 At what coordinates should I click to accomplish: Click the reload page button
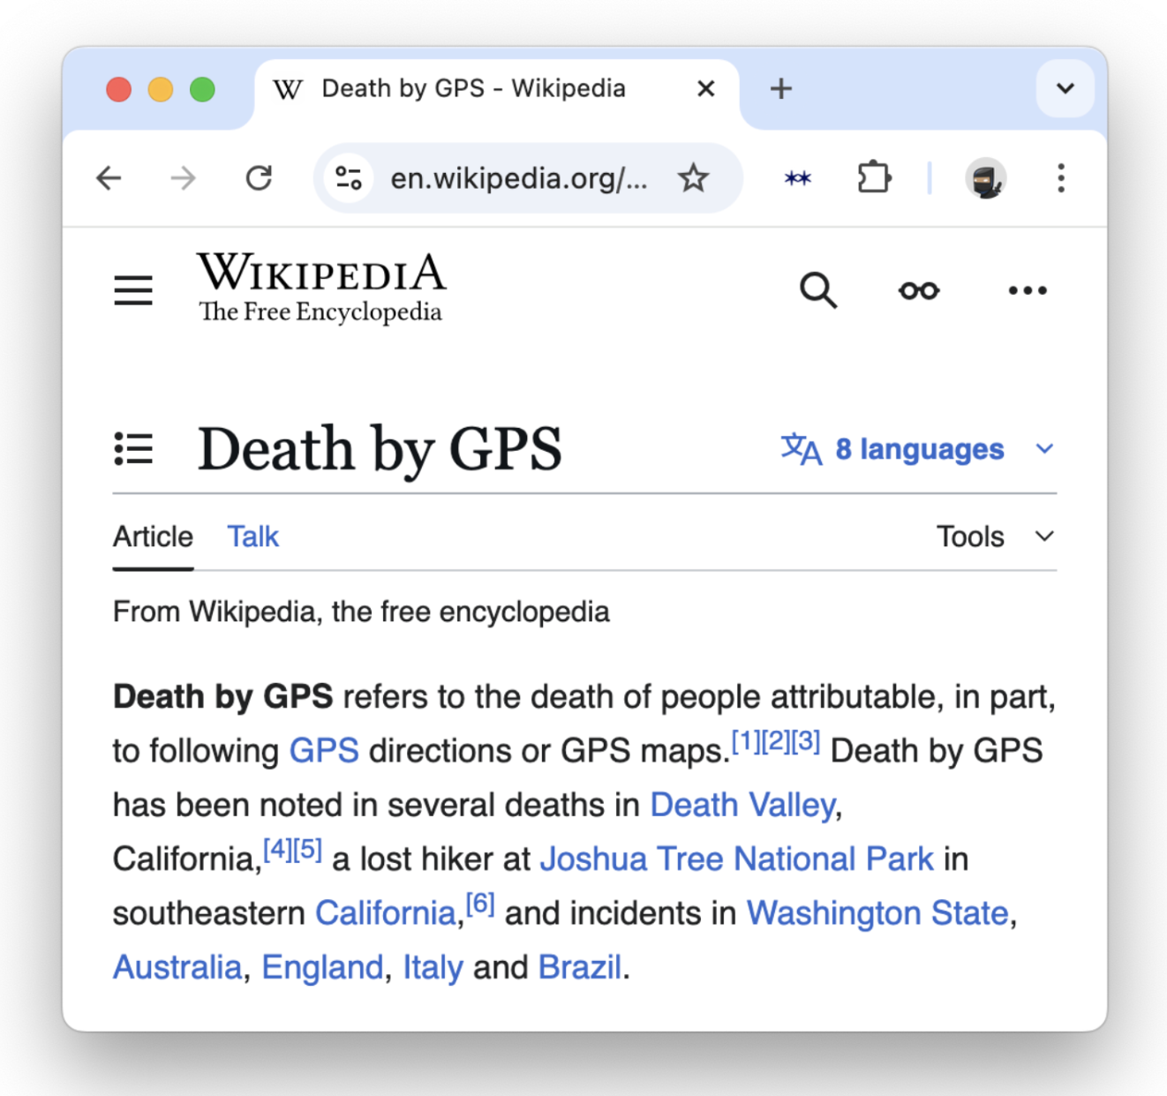(x=259, y=178)
